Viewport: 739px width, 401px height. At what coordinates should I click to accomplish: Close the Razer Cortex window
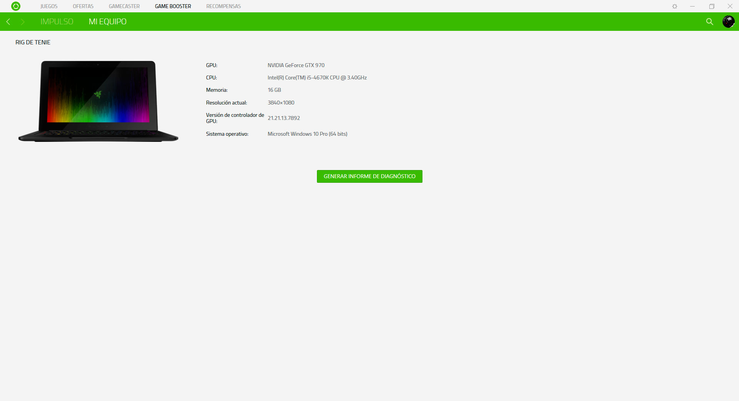[x=730, y=6]
